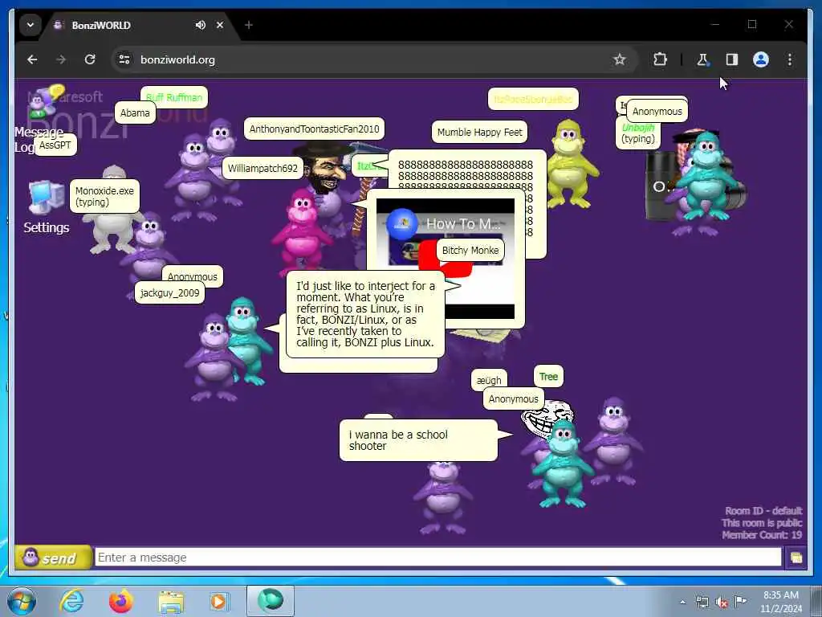
Task: Open the muted volume tray icon
Action: pyautogui.click(x=722, y=603)
